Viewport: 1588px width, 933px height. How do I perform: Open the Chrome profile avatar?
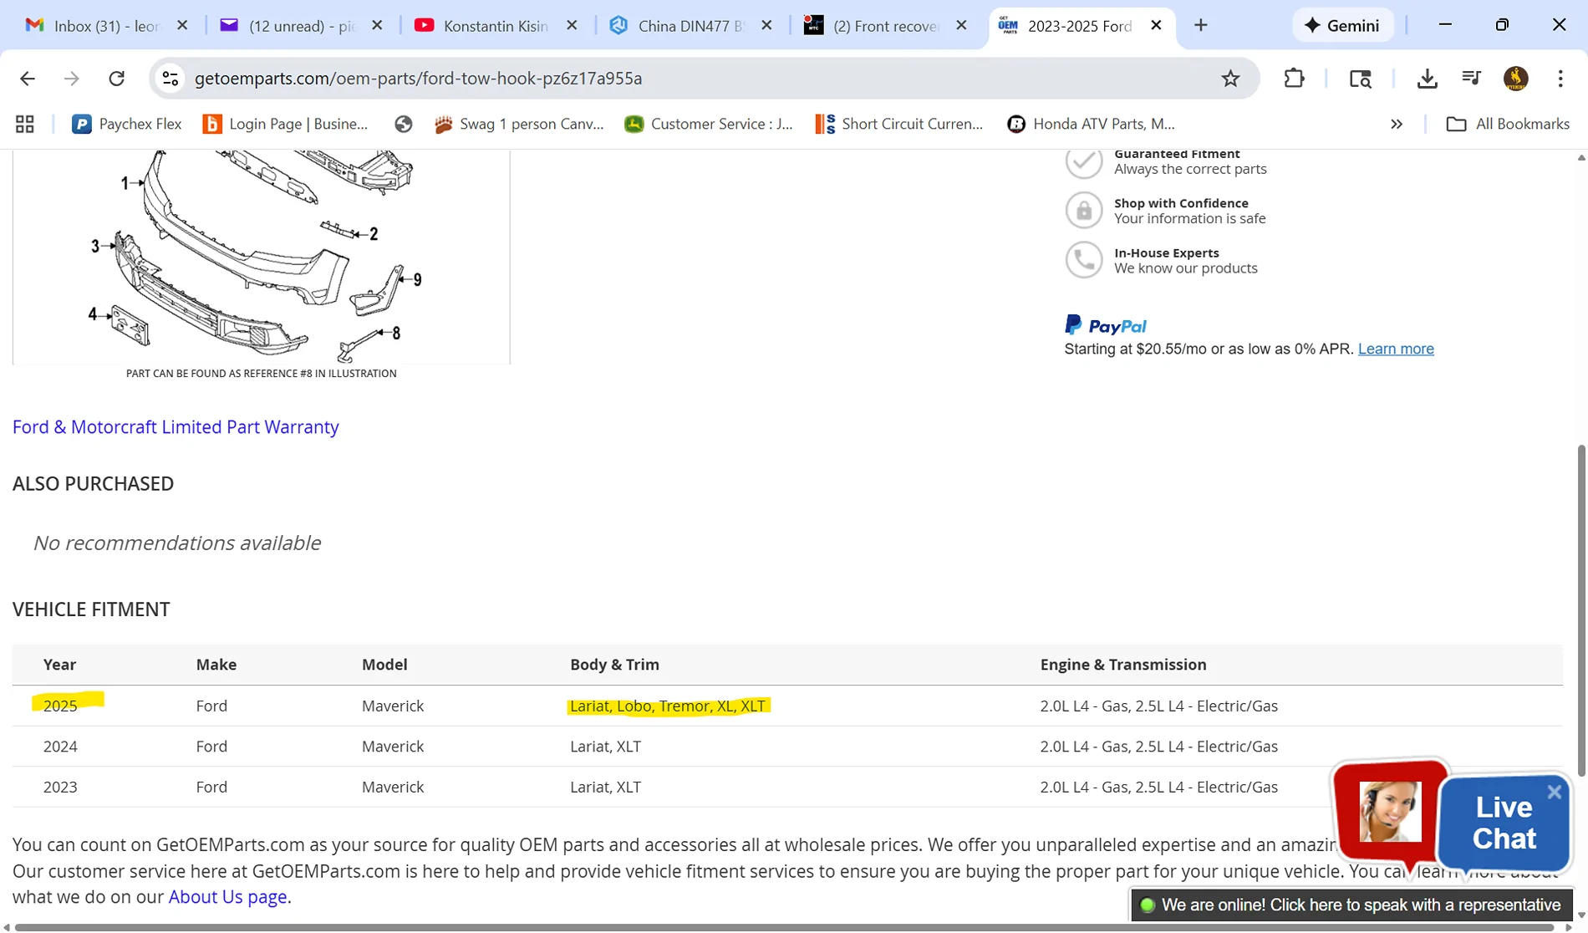(1516, 79)
